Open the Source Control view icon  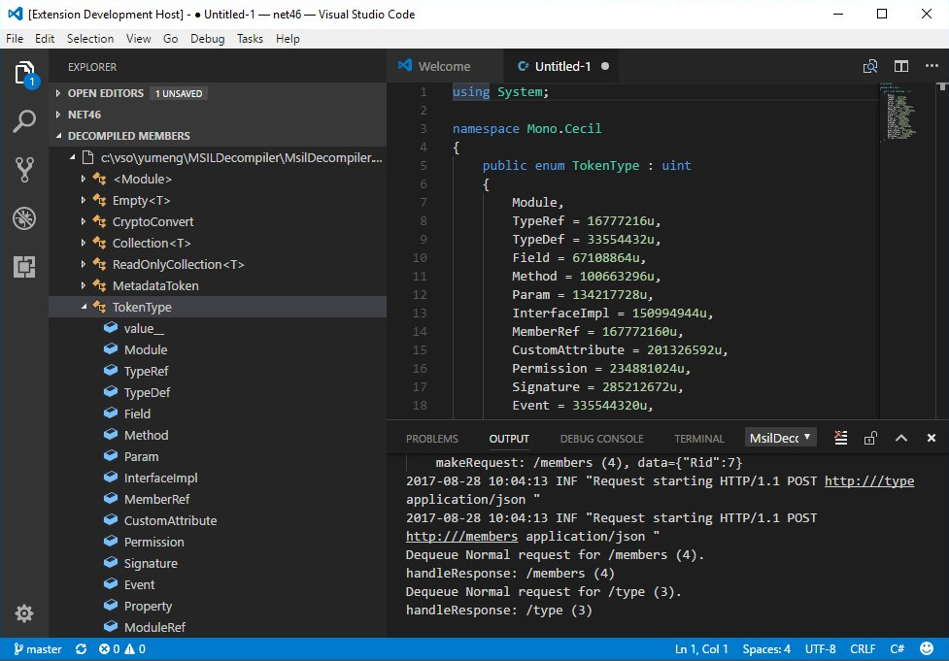click(x=24, y=170)
